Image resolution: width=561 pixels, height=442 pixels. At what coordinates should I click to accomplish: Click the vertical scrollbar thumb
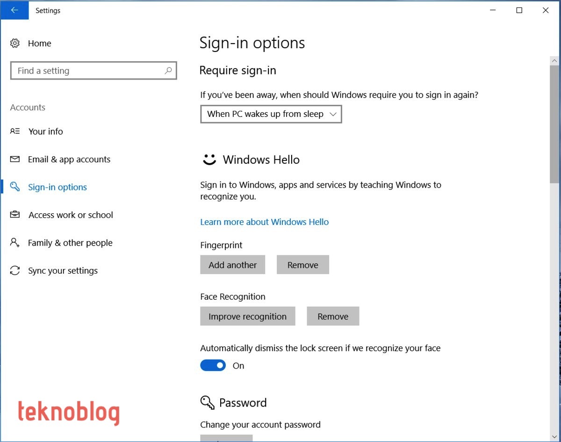(554, 124)
